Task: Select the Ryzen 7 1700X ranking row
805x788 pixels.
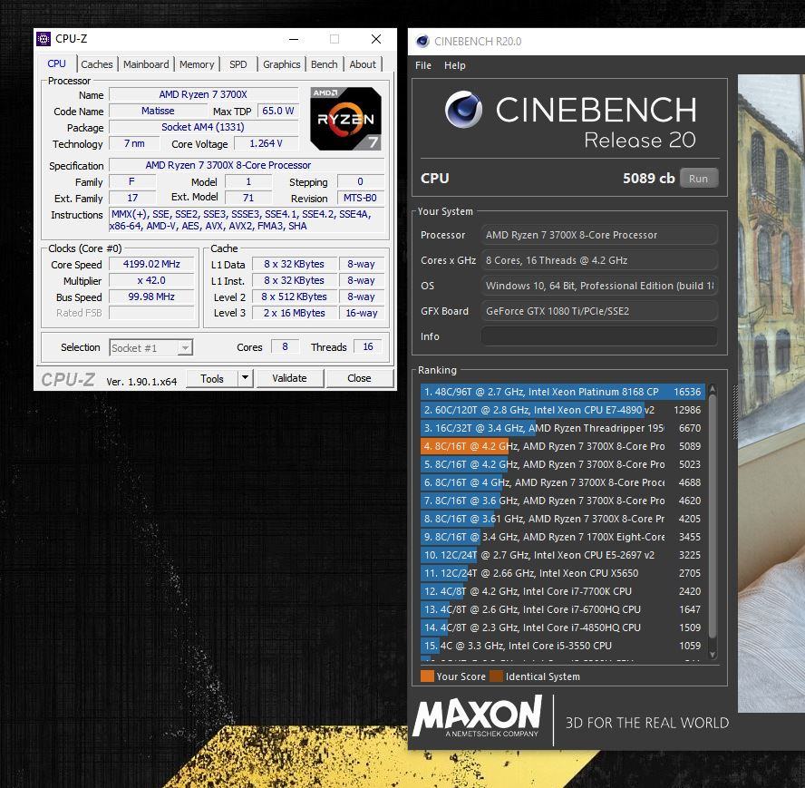Action: tap(563, 537)
